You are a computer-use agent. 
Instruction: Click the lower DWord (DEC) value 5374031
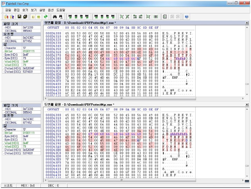click(x=28, y=153)
